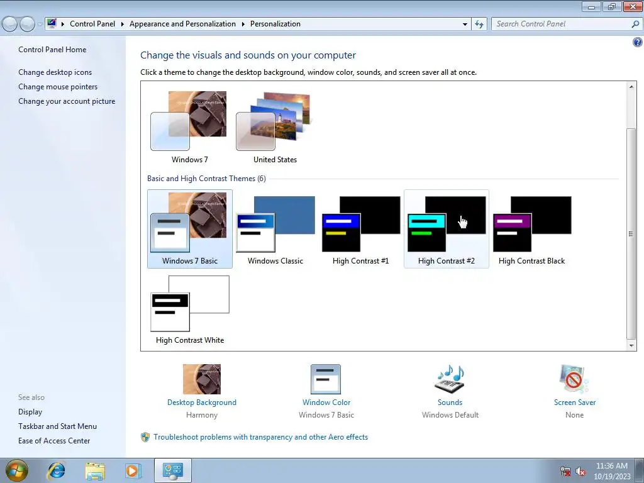Apply the High Contrast White theme
644x483 pixels.
pos(190,309)
